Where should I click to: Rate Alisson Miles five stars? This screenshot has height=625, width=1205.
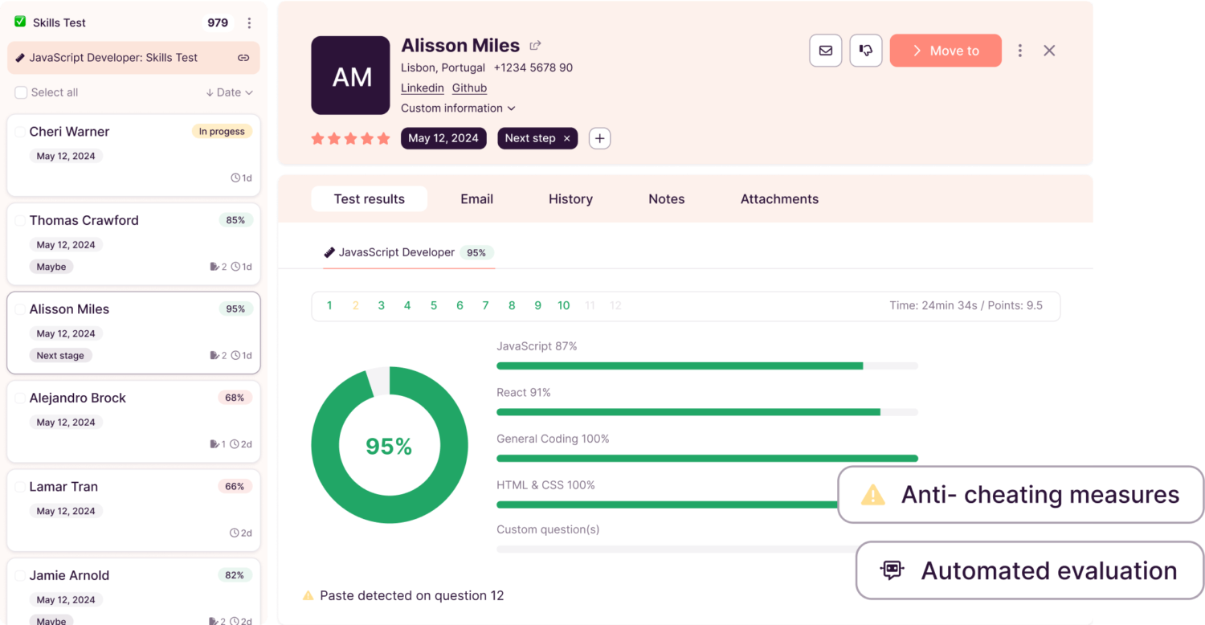tap(382, 138)
